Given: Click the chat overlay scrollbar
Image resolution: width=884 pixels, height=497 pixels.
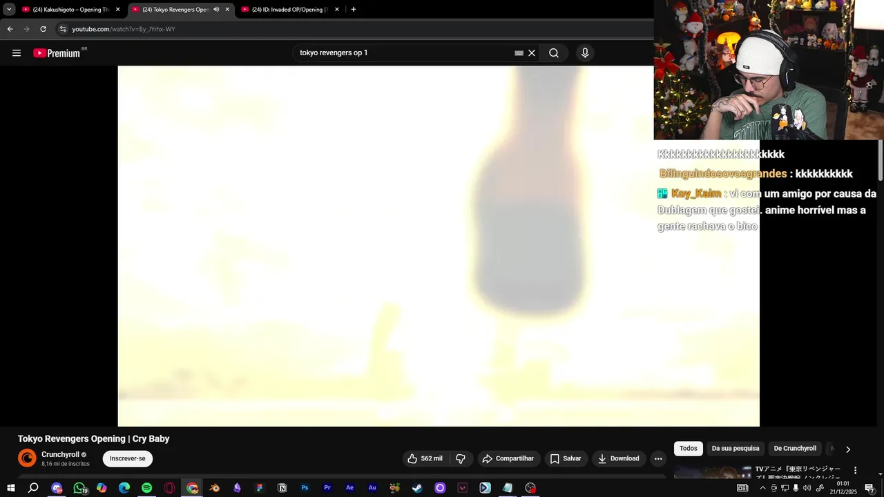Looking at the screenshot, I should click(880, 162).
